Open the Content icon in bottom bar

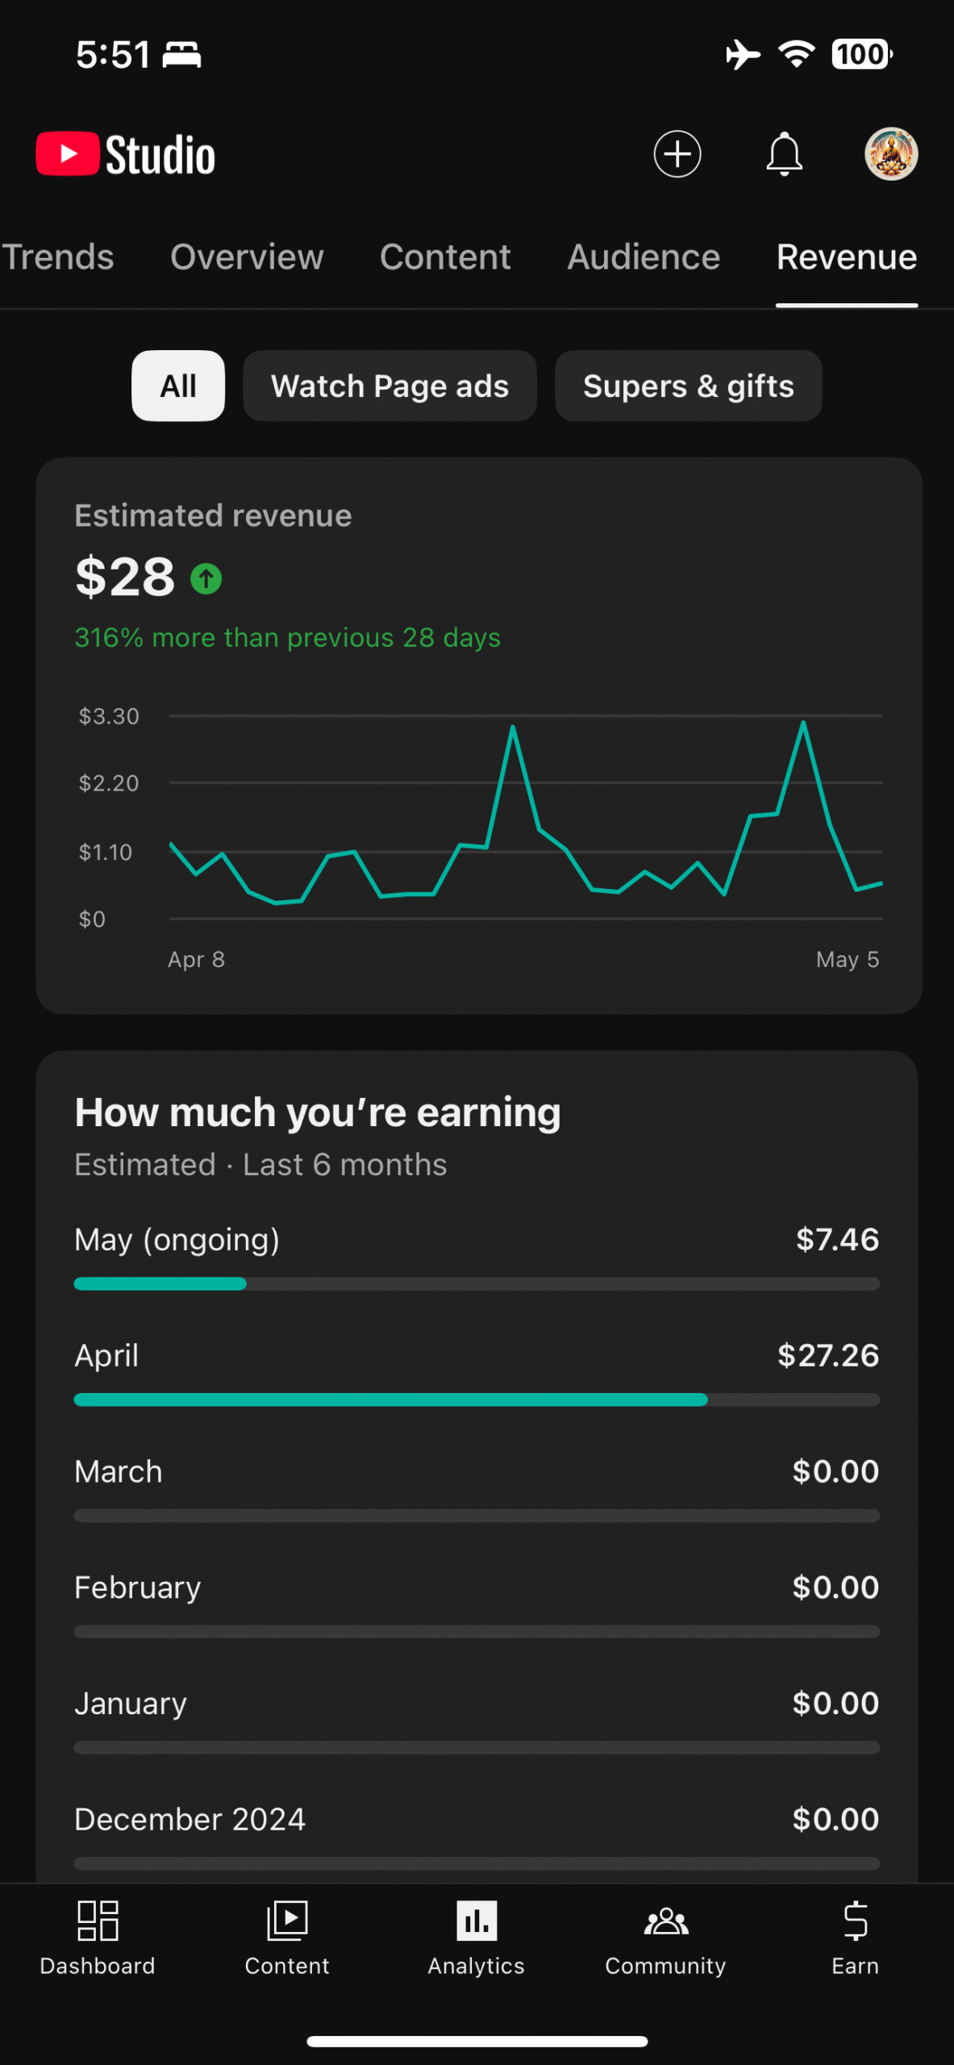coord(287,1921)
